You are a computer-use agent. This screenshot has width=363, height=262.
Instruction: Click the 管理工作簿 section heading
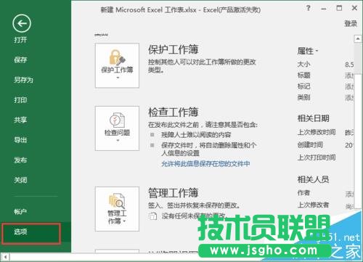pyautogui.click(x=174, y=193)
